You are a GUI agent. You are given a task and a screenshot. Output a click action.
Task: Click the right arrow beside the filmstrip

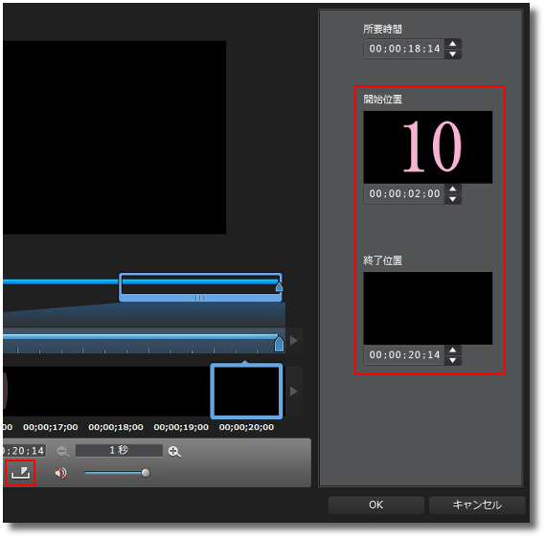click(x=294, y=392)
